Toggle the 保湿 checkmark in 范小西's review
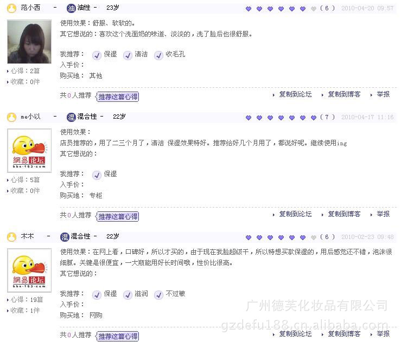401x342 pixels. (97, 55)
